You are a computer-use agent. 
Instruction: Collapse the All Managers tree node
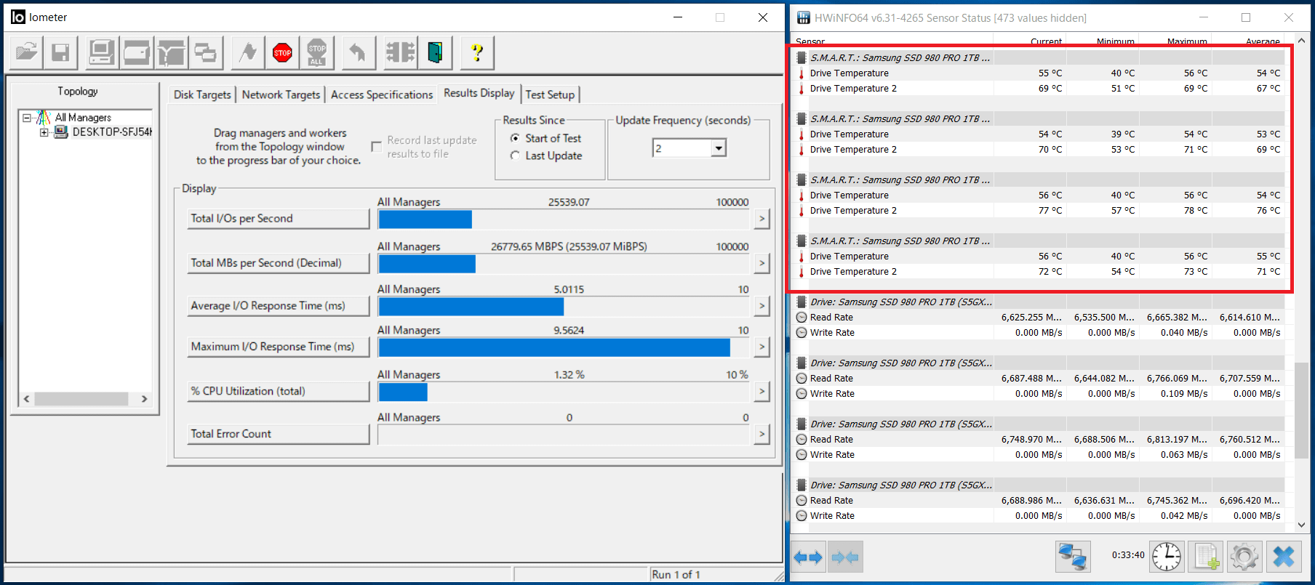pos(27,117)
